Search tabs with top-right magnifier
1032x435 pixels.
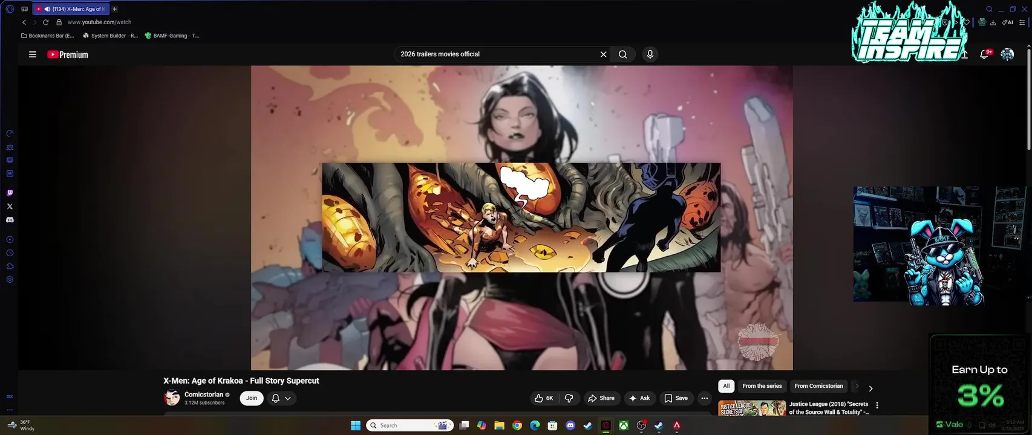pos(989,9)
